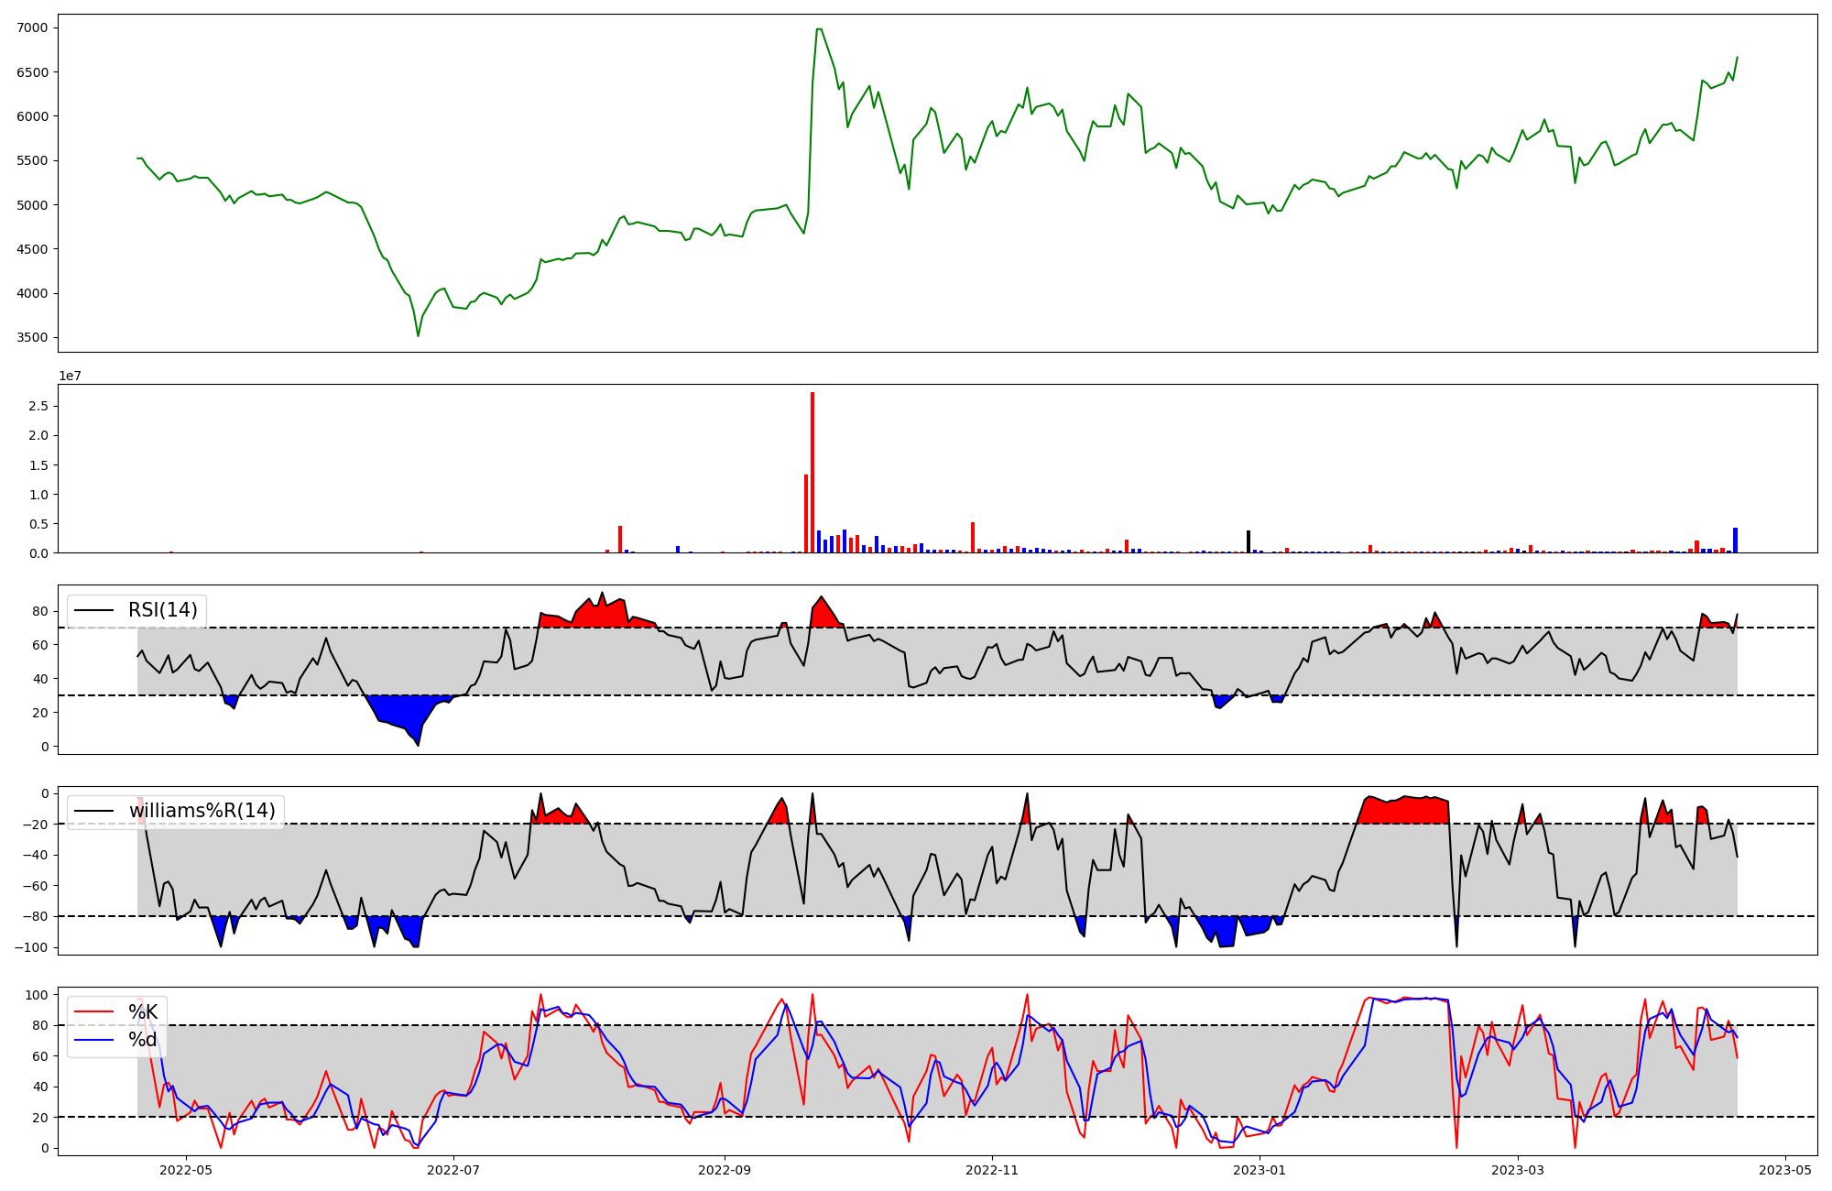Click blue %d line swatch in legend
Image resolution: width=1832 pixels, height=1191 pixels.
(x=93, y=1040)
